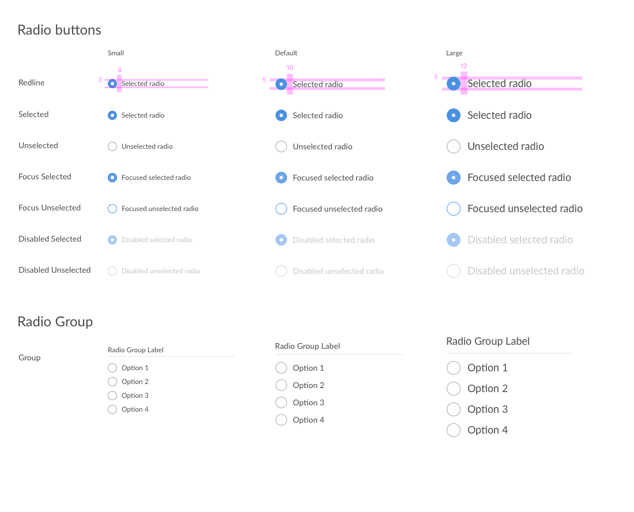
Task: Pick Option 1 in the large radio group
Action: [x=454, y=368]
